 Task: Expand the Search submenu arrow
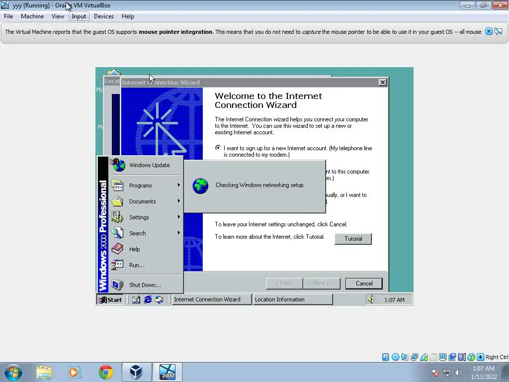[178, 233]
